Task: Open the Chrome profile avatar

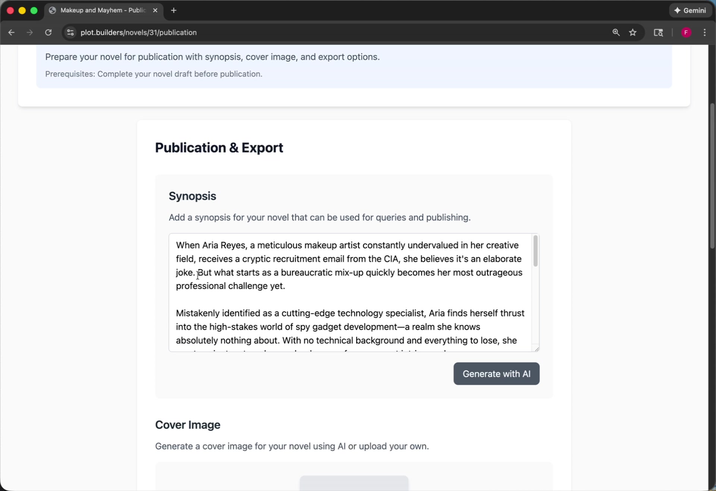Action: 686,32
